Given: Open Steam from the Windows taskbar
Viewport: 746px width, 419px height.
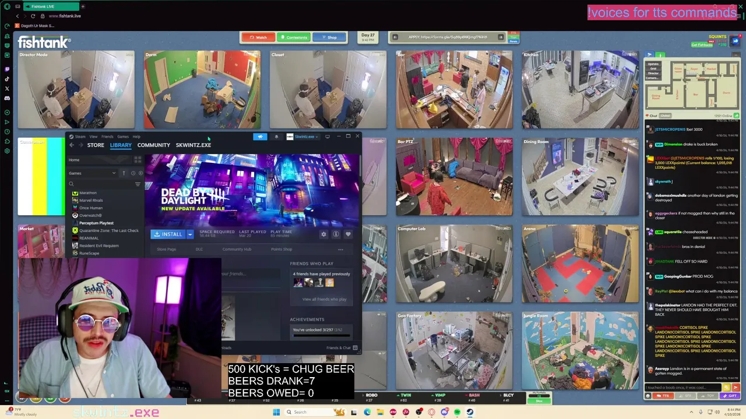Looking at the screenshot, I should pos(470,412).
